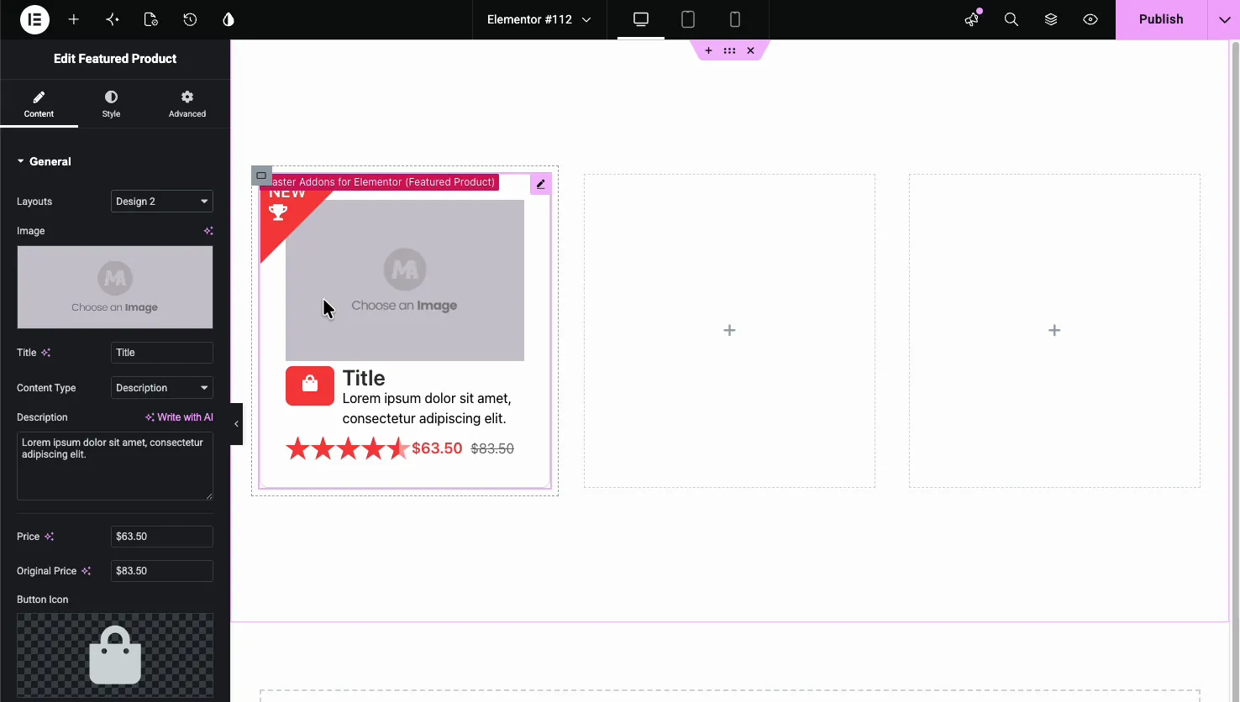
Task: Choose an image in panel thumbnail
Action: [x=115, y=287]
